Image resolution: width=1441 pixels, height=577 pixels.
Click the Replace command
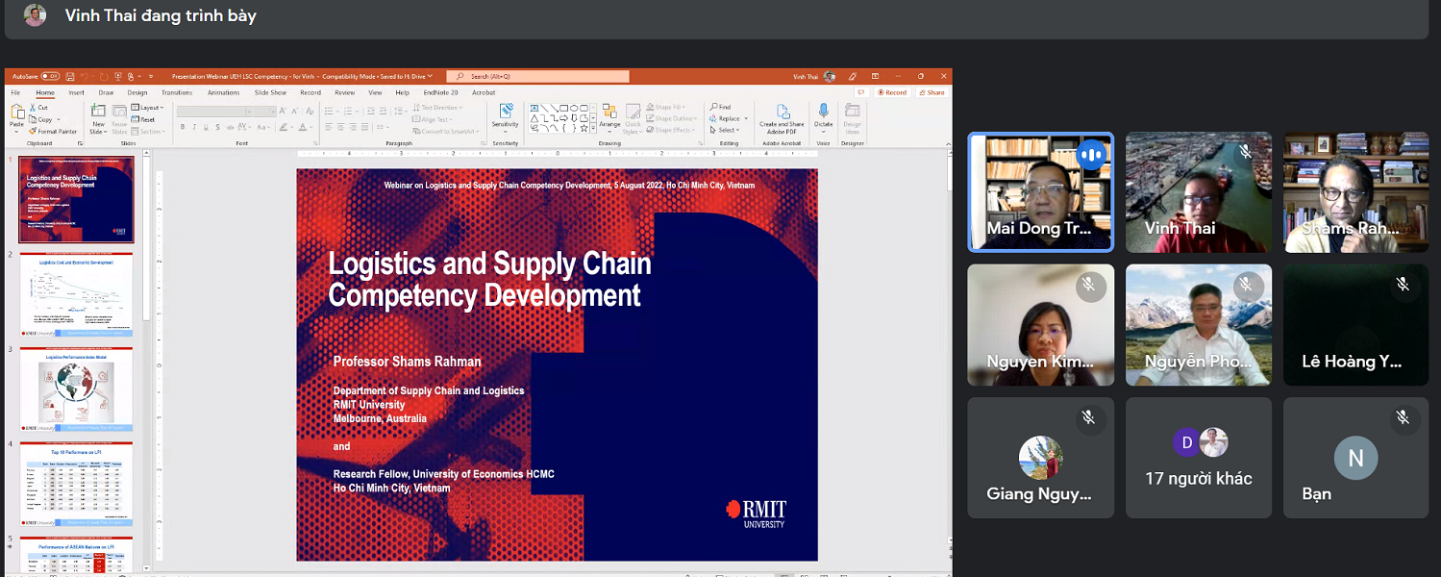point(727,119)
